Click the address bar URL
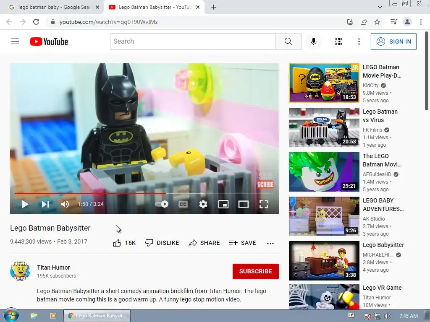The height and width of the screenshot is (322, 430). 109,22
